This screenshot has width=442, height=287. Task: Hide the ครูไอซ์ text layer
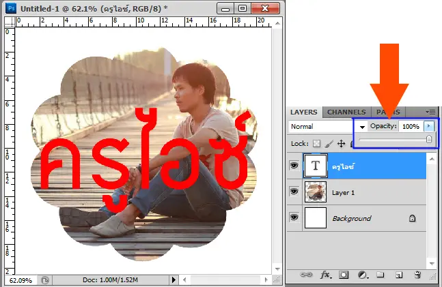click(294, 166)
